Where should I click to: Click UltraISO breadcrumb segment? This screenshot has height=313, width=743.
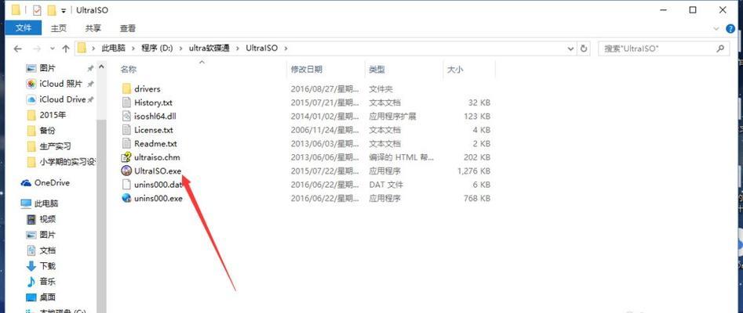tap(261, 49)
